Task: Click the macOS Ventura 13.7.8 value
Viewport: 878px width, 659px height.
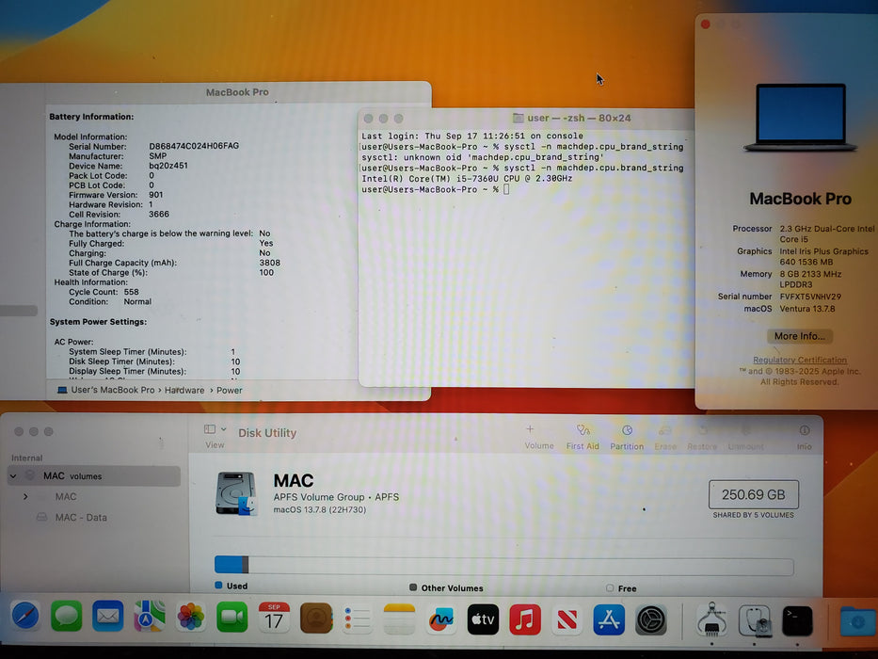Action: (x=806, y=309)
